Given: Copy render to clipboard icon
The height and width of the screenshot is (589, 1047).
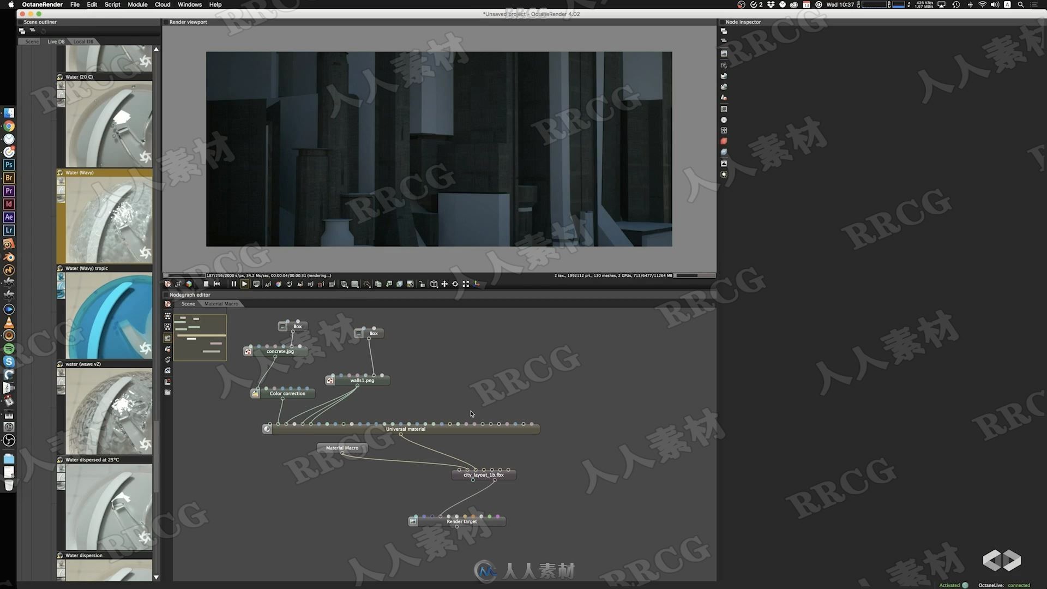Looking at the screenshot, I should coord(378,284).
